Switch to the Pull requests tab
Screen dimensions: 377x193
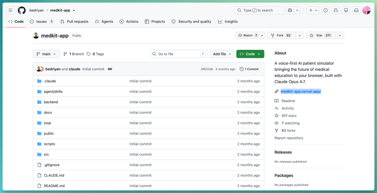(x=74, y=21)
